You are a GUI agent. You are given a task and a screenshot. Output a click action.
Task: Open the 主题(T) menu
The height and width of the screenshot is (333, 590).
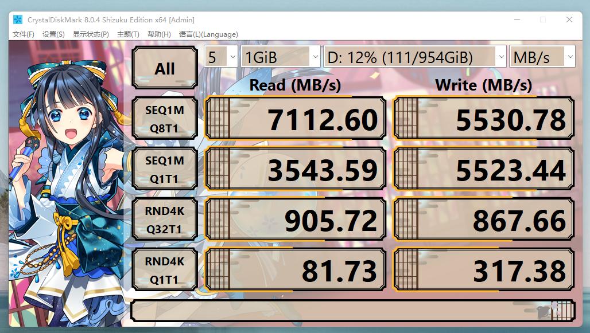click(x=128, y=34)
